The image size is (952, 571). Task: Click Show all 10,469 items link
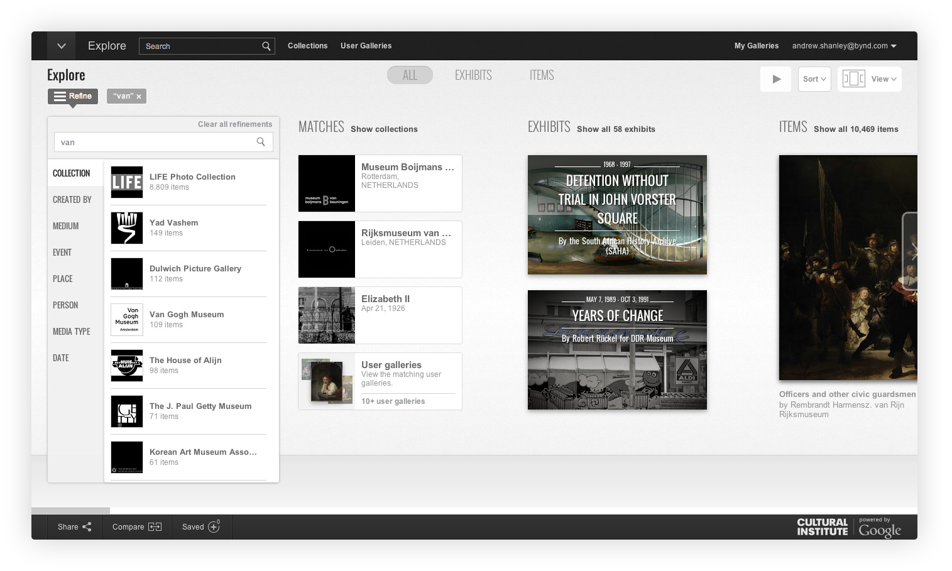[x=856, y=129]
